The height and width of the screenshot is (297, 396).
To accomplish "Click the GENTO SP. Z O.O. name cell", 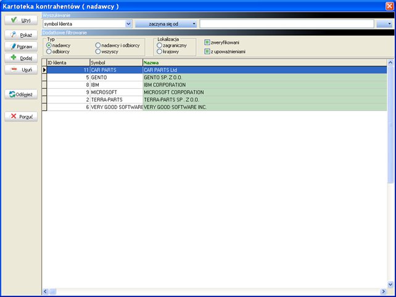I will click(x=265, y=78).
